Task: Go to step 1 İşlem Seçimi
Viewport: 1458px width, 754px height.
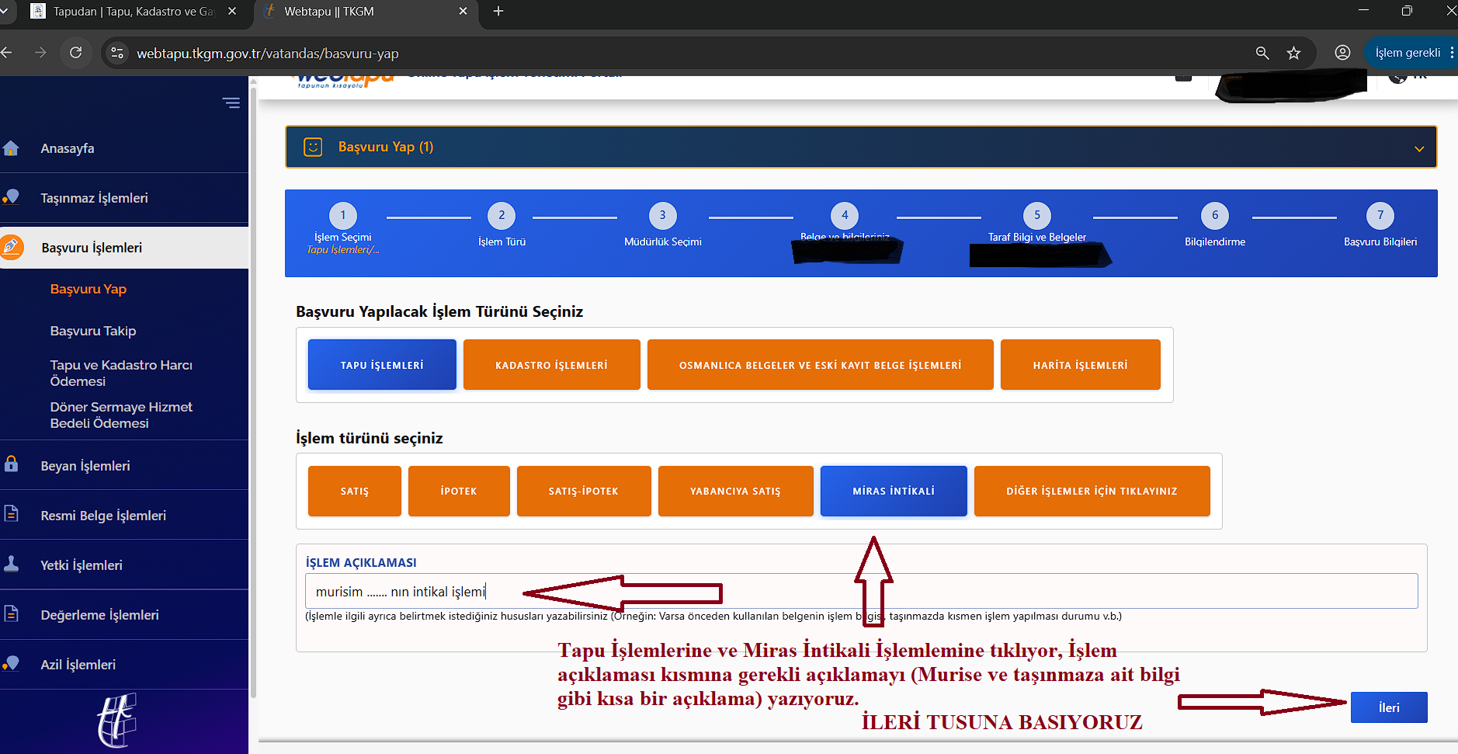Action: (342, 228)
